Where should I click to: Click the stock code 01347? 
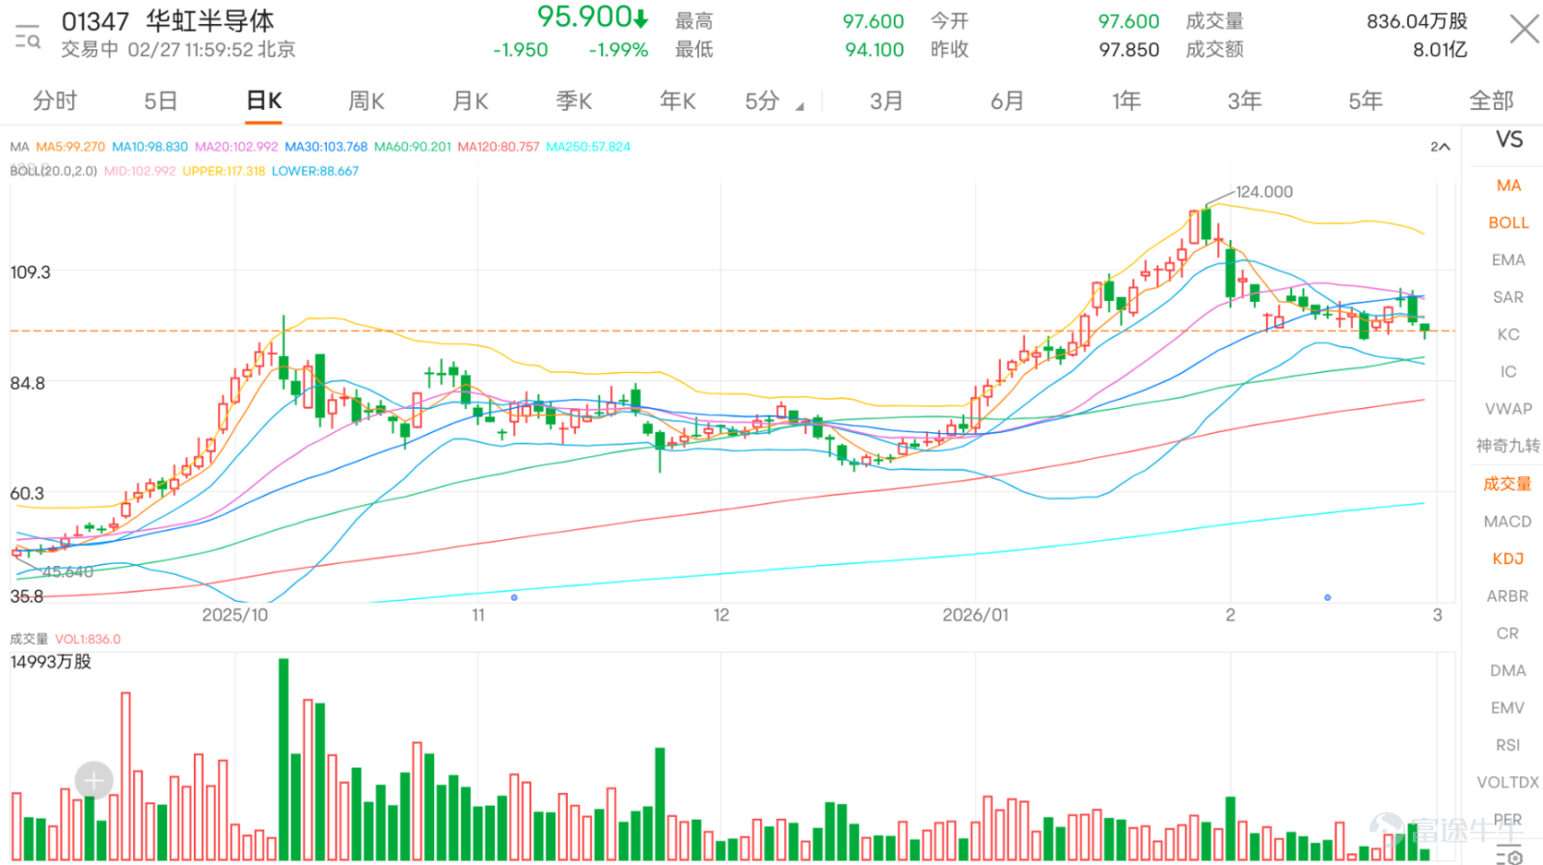95,21
